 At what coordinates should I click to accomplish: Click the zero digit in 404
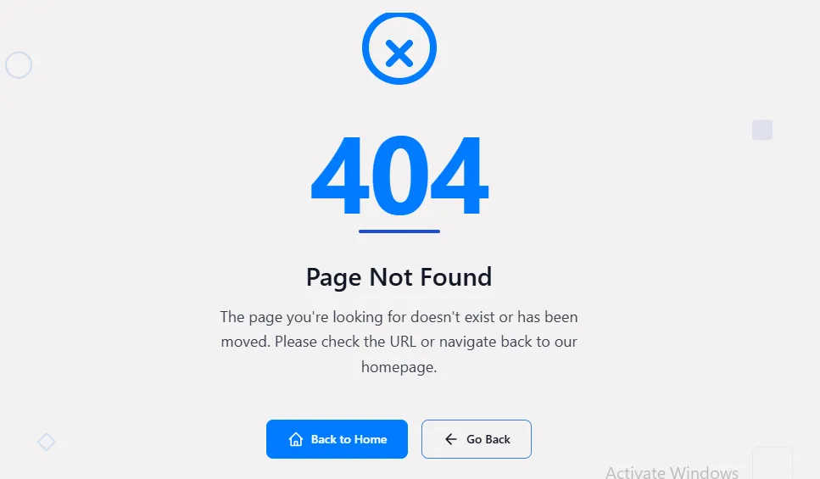399,175
